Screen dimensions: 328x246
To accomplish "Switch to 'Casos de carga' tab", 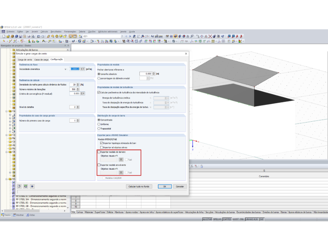I will click(41, 60).
